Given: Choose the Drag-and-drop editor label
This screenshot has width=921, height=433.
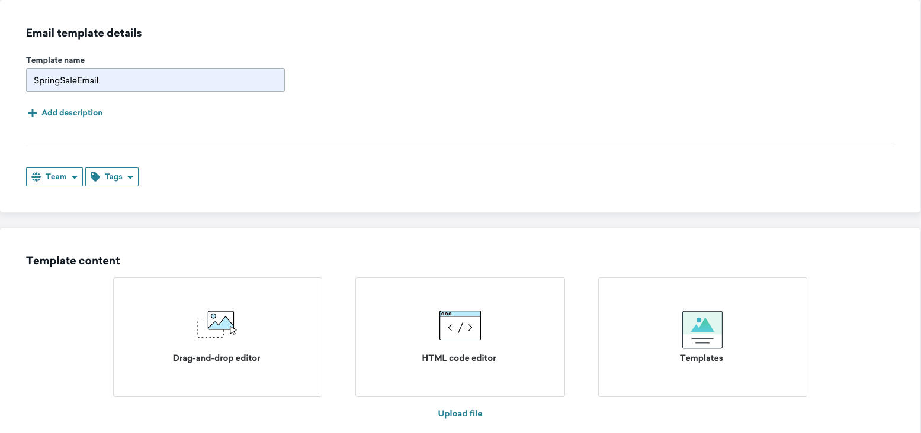Looking at the screenshot, I should pyautogui.click(x=217, y=358).
